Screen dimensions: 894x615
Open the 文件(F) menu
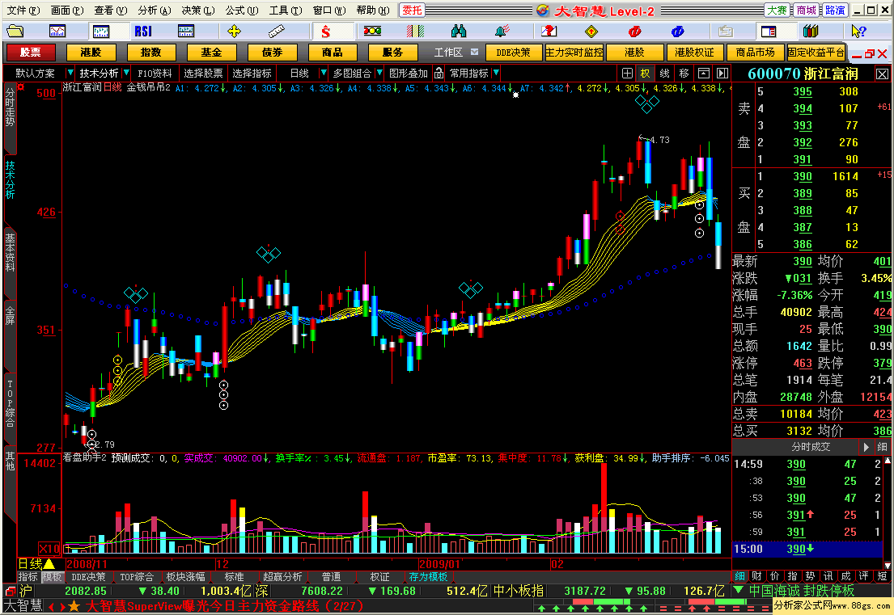23,11
